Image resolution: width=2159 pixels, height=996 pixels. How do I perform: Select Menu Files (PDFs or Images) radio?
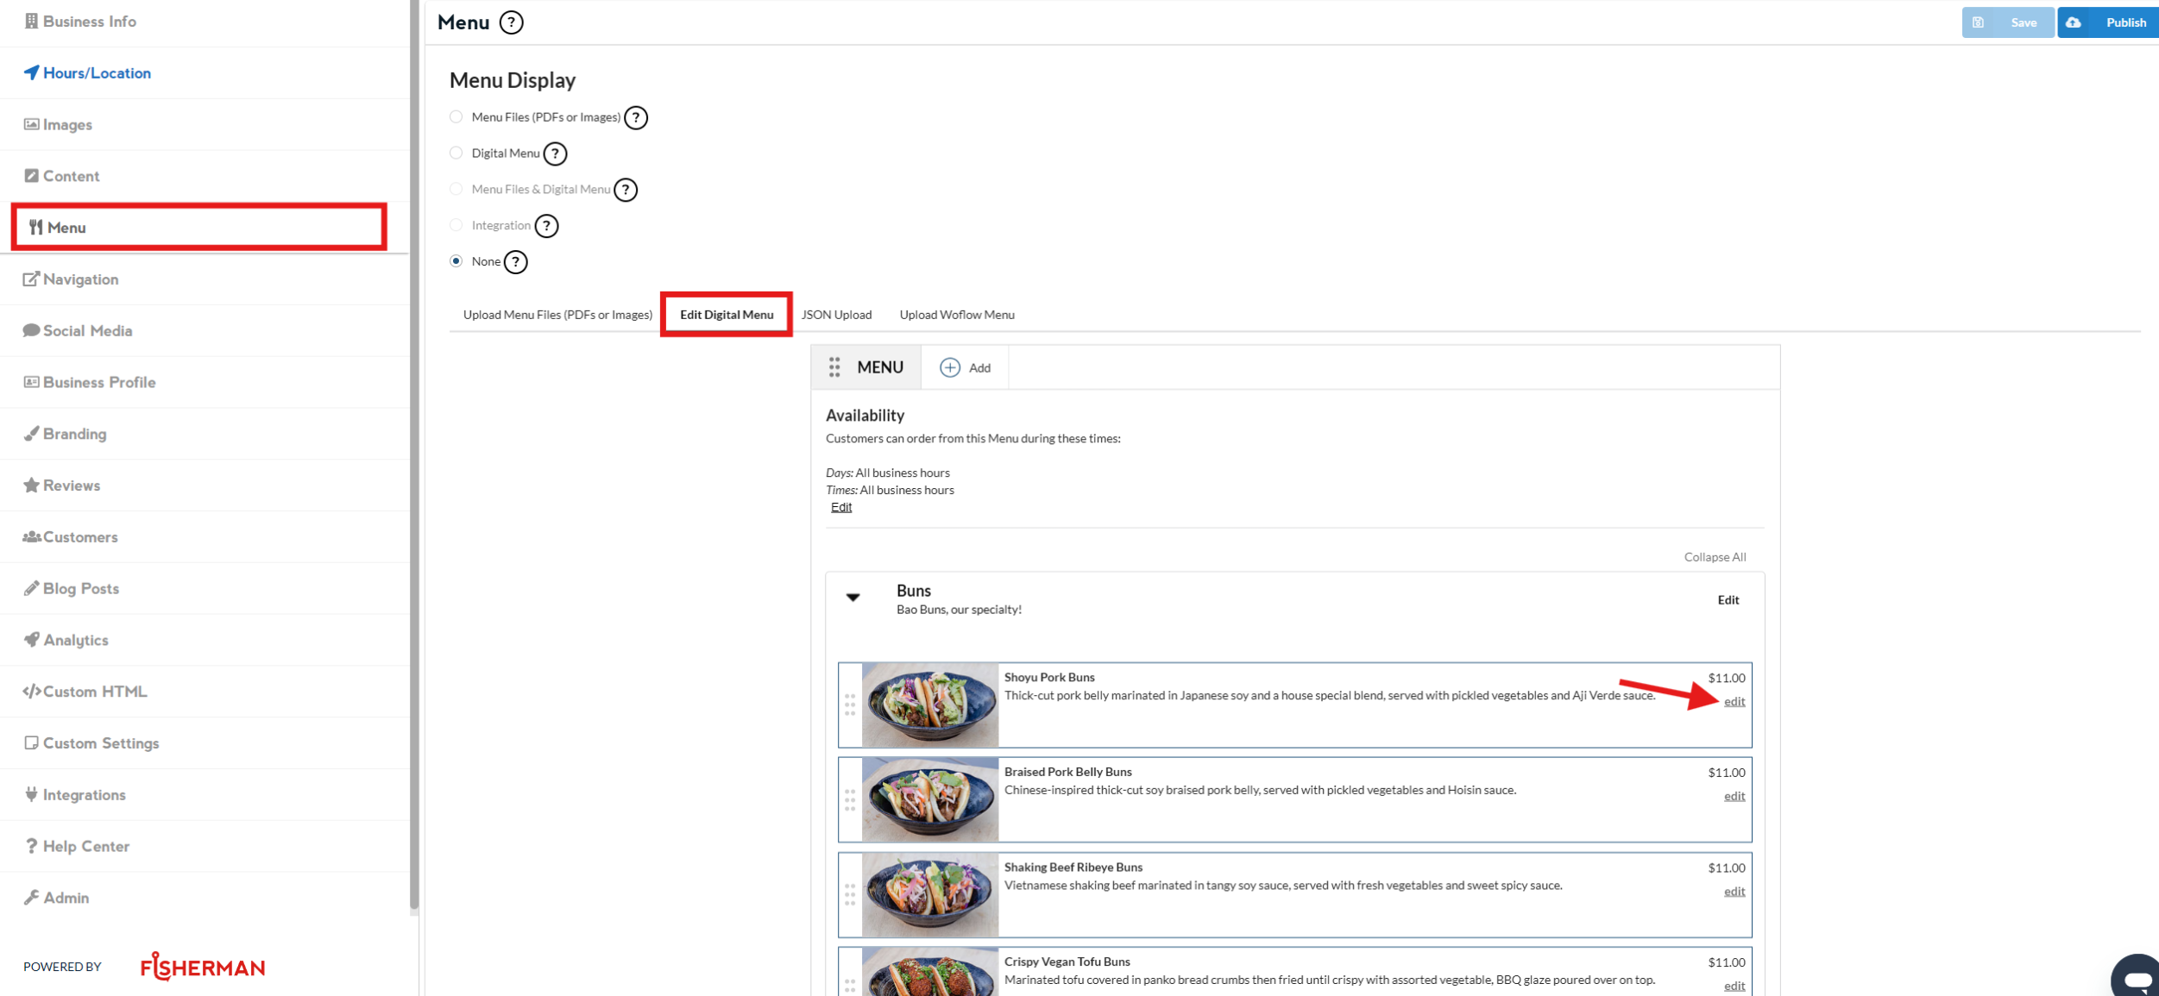coord(456,117)
